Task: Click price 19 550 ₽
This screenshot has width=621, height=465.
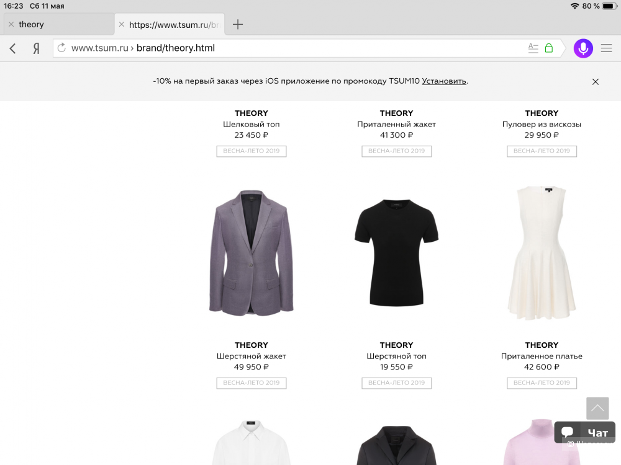Action: tap(396, 367)
